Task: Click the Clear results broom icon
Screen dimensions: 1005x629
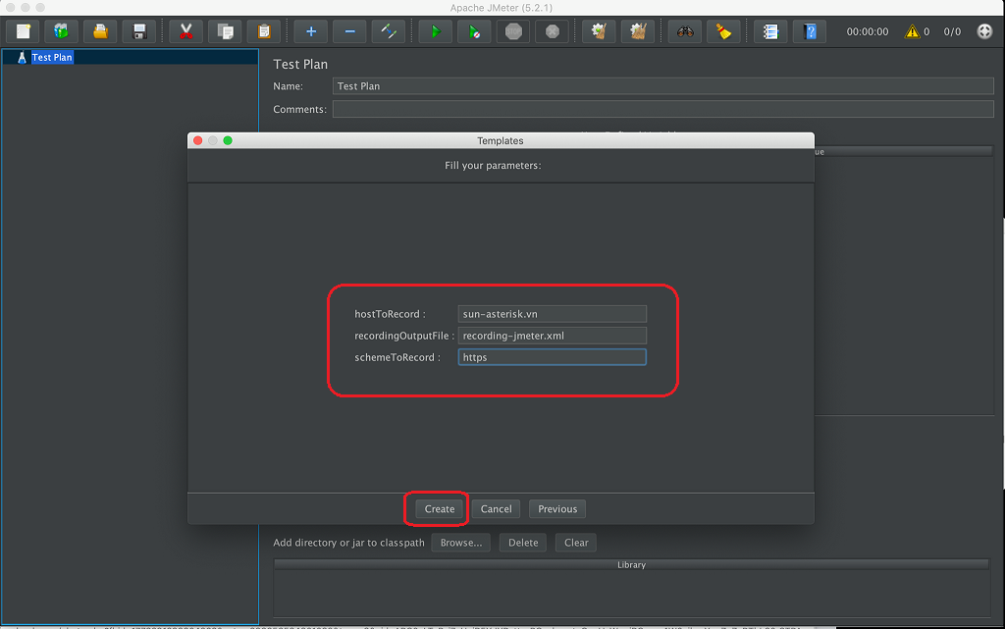Action: [x=599, y=31]
